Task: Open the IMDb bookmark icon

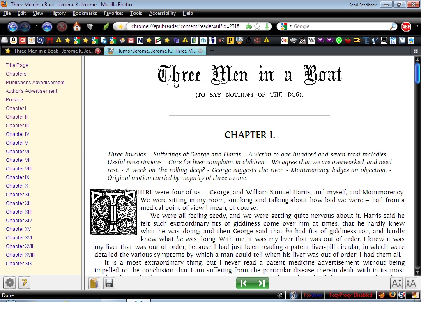Action: pyautogui.click(x=357, y=41)
